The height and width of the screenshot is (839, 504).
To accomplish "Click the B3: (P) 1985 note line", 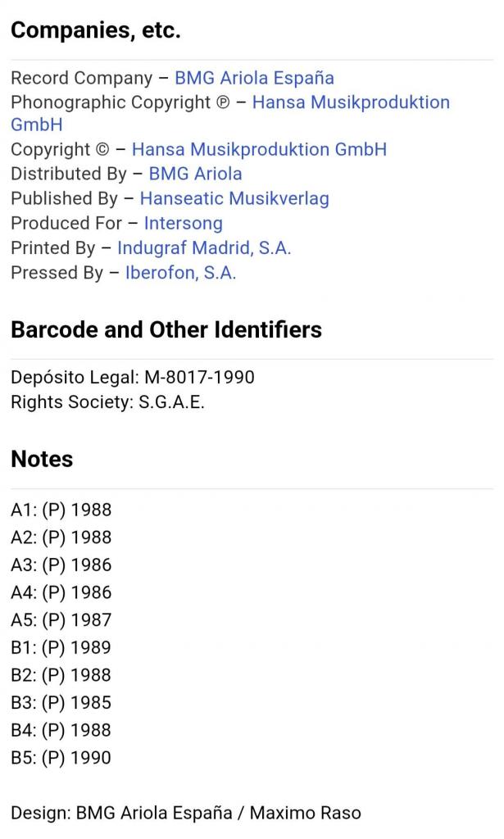I will coord(61,703).
